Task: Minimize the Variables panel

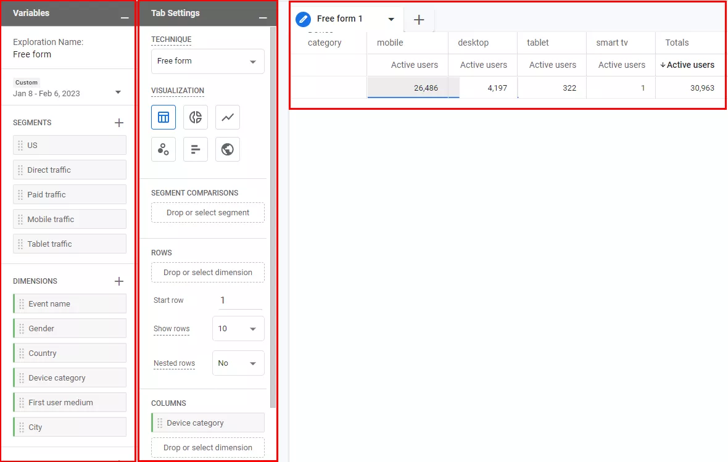Action: tap(125, 17)
